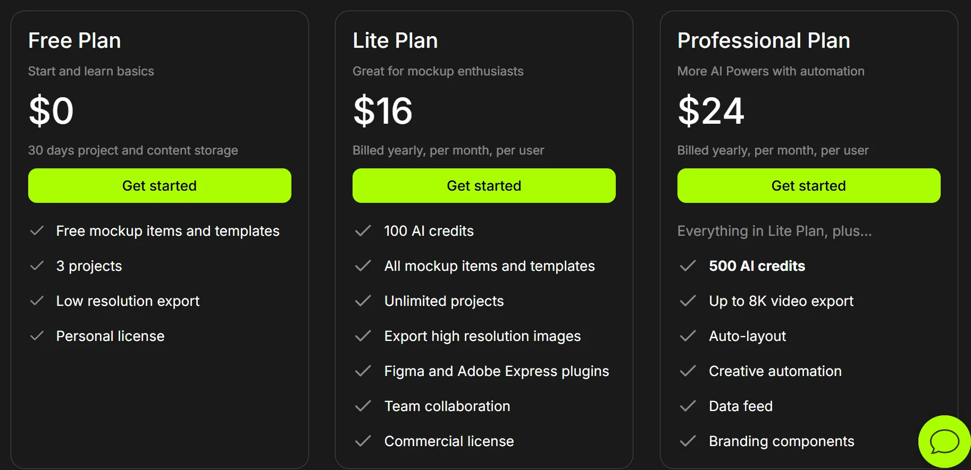The height and width of the screenshot is (470, 971).
Task: Click the checkmark next to Branding components
Action: (688, 441)
